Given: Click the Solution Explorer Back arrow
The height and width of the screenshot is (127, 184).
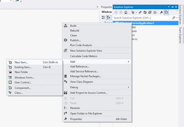Looking at the screenshot, I should click(x=116, y=12).
